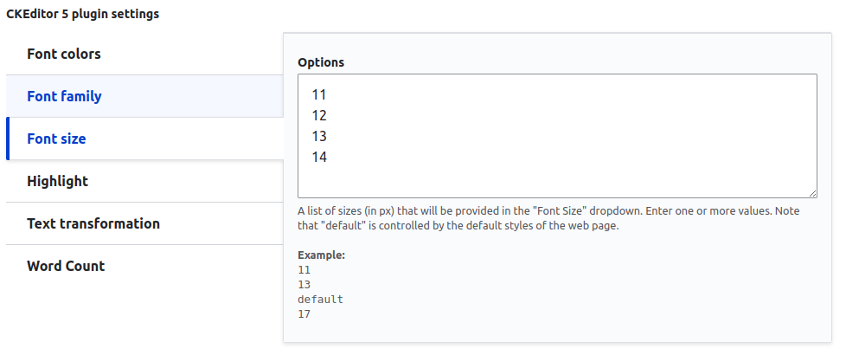Go to Text transformation settings tab
This screenshot has height=355, width=846.
point(93,223)
